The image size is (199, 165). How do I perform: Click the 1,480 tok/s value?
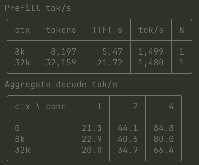151,63
